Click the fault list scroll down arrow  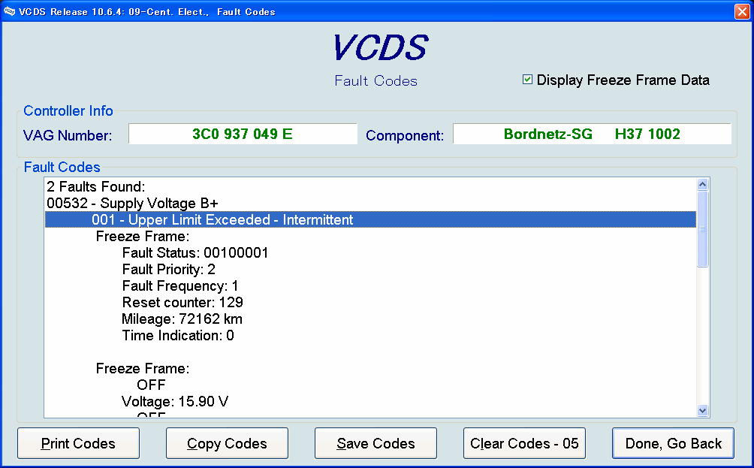pos(702,410)
